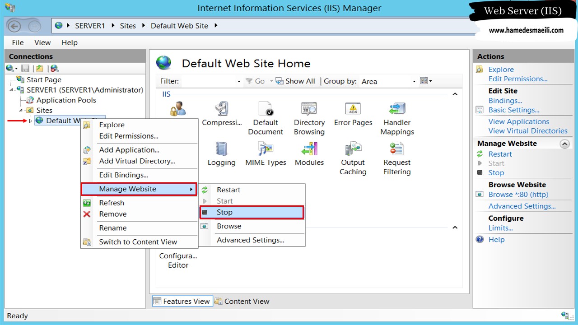Choose Stop in the Manage Website submenu

tap(252, 212)
